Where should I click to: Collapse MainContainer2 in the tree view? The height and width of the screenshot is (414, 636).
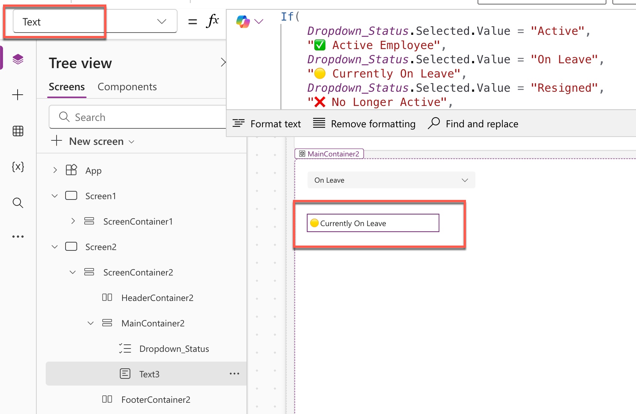click(90, 323)
